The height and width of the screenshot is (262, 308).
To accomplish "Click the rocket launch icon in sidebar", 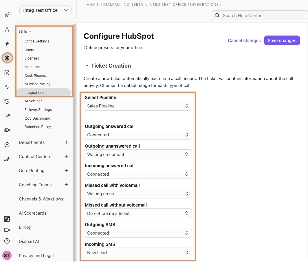I will coord(7,15).
